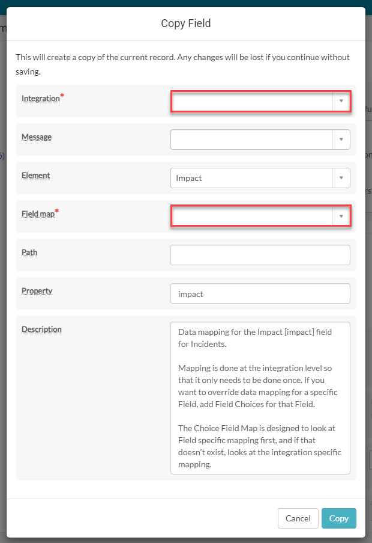Open the Element dropdown arrow
The width and height of the screenshot is (372, 543).
point(341,178)
